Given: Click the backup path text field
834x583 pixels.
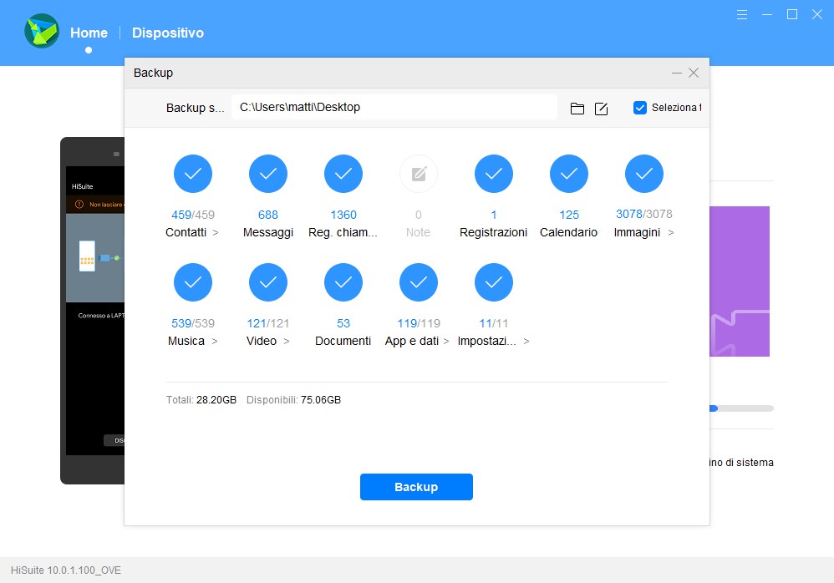Looking at the screenshot, I should 394,107.
